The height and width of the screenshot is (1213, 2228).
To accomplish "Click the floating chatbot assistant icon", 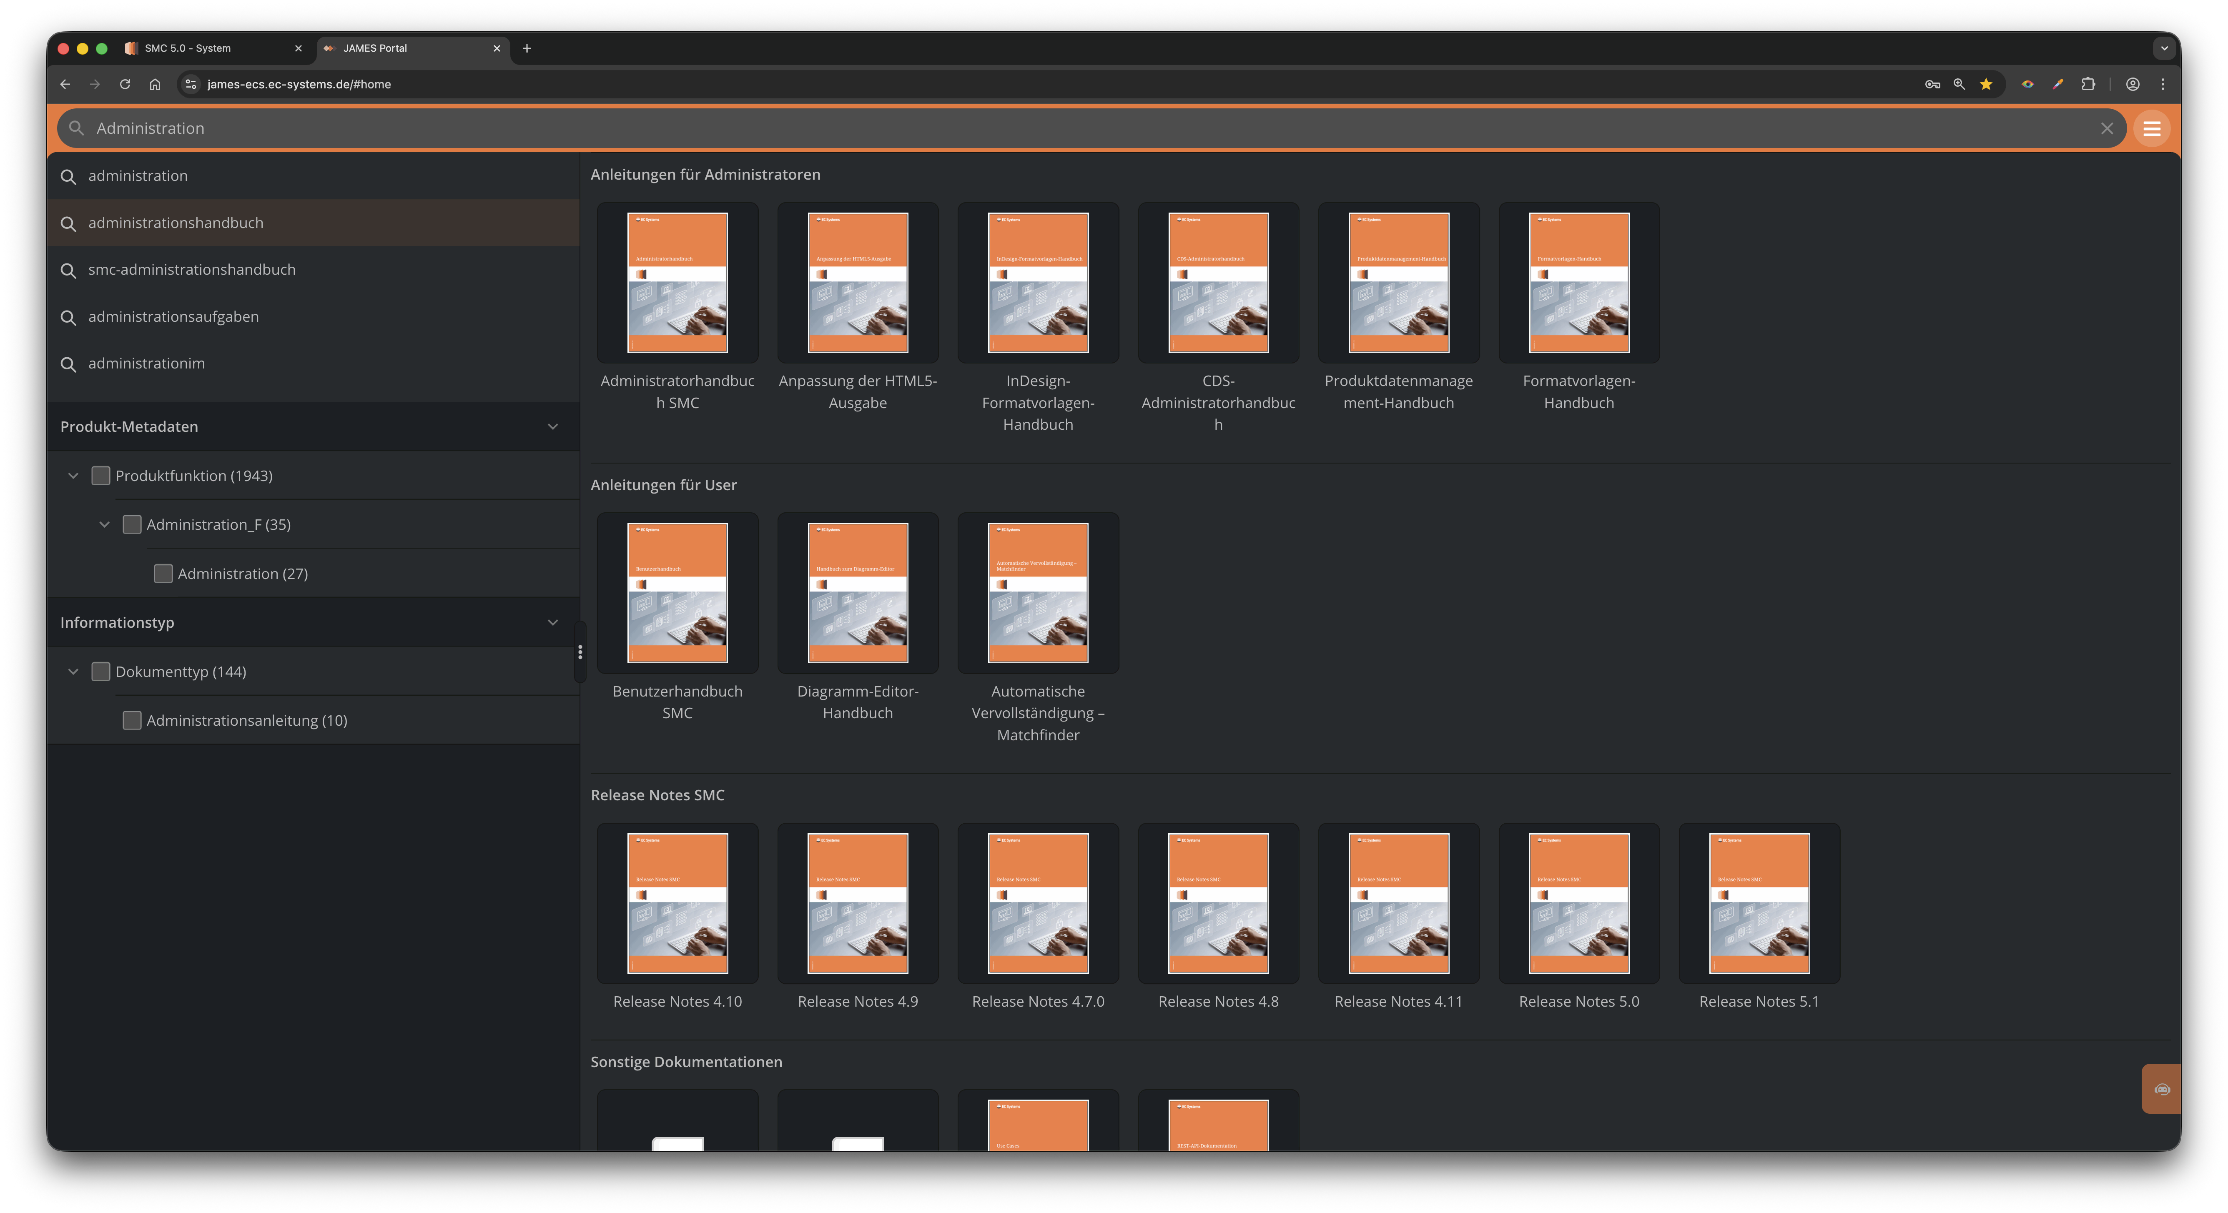I will click(2161, 1089).
